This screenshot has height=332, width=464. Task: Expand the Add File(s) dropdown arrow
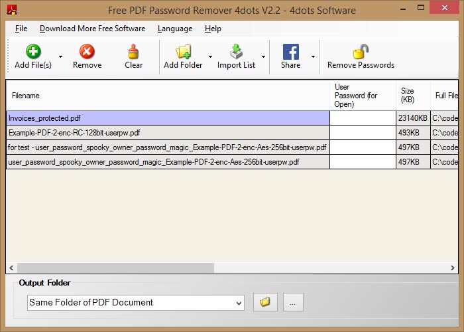(x=60, y=57)
